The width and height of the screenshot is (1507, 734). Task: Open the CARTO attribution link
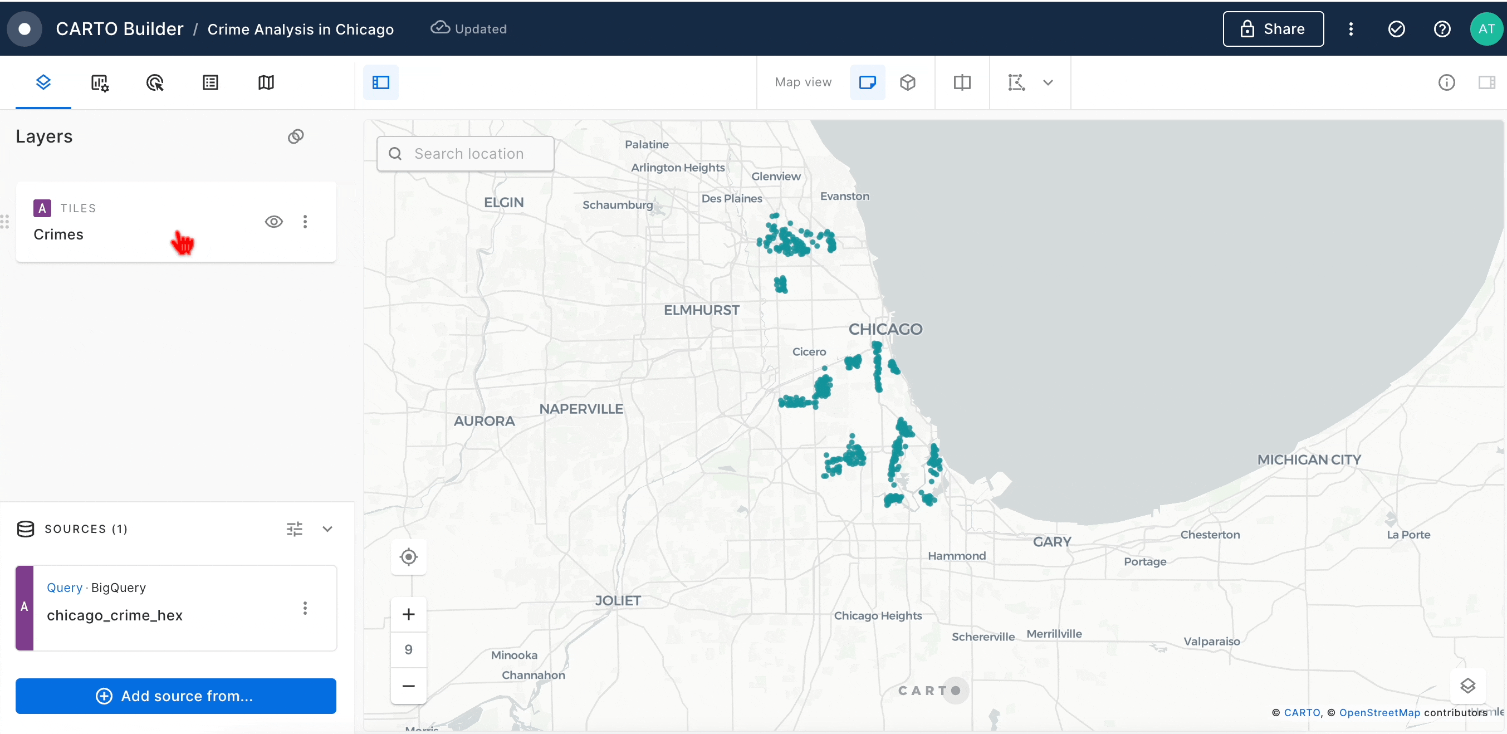1301,712
